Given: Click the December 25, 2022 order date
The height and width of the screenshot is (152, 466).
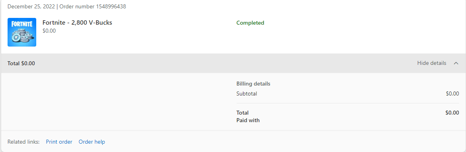Looking at the screenshot, I should 31,6.
